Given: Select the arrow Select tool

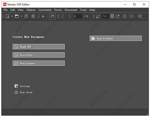Looking at the screenshot, I should coord(43,16).
